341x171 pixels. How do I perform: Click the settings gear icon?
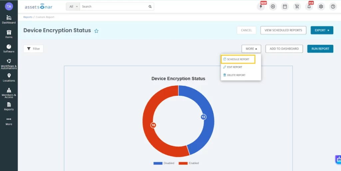click(x=321, y=7)
